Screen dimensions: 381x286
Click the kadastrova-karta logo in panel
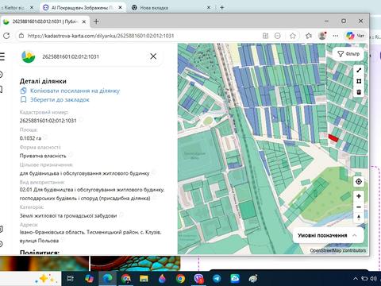coord(29,56)
